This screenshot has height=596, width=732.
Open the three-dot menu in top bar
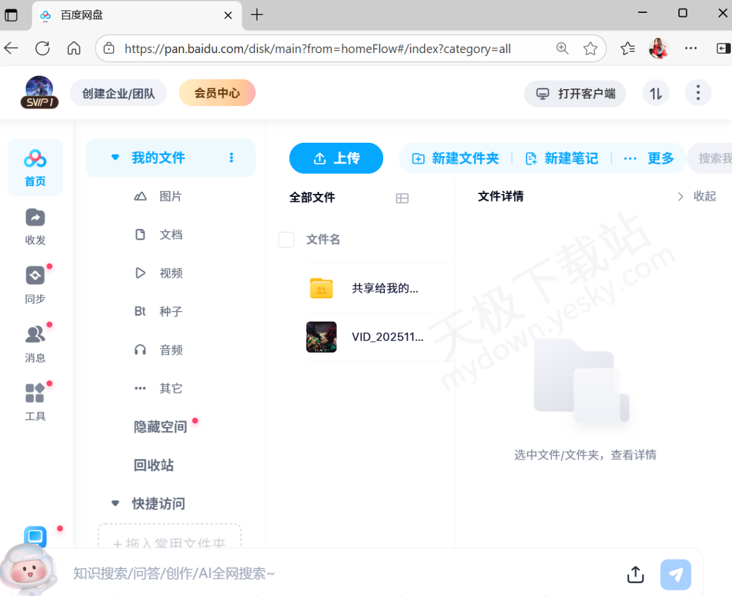click(697, 93)
